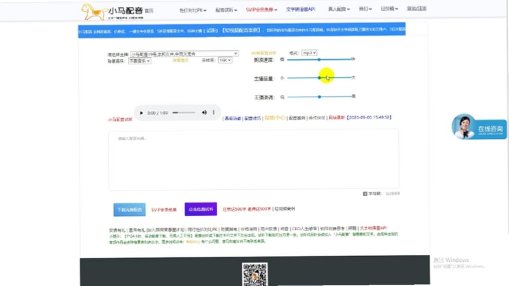Click the red site-update link before the timestamp
Viewport: 509px width, 286px height.
point(337,117)
